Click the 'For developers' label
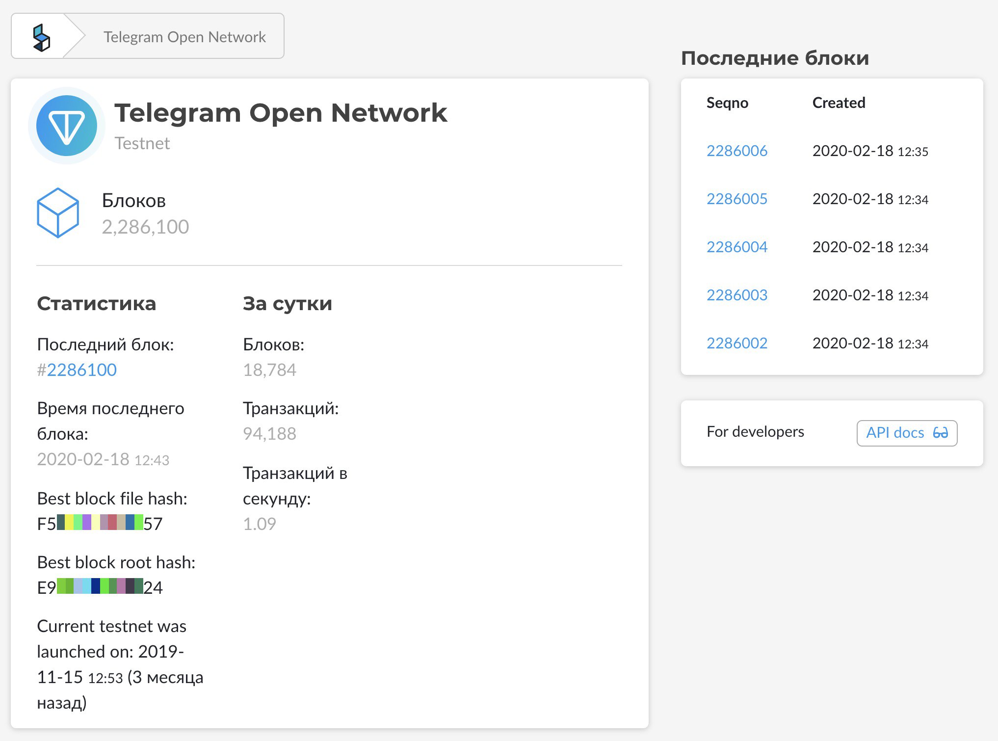998x741 pixels. point(755,431)
